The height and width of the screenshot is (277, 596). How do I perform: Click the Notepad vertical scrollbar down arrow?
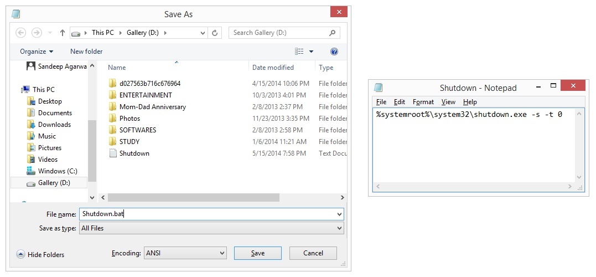point(579,177)
